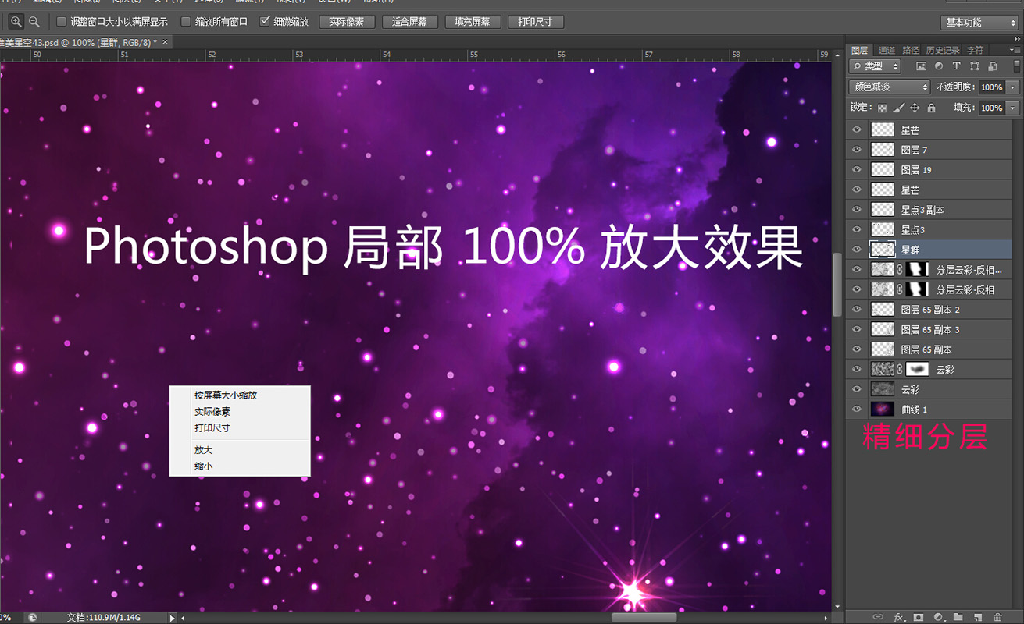Select the zoom in magnifier icon
Viewport: 1024px width, 624px height.
(16, 22)
